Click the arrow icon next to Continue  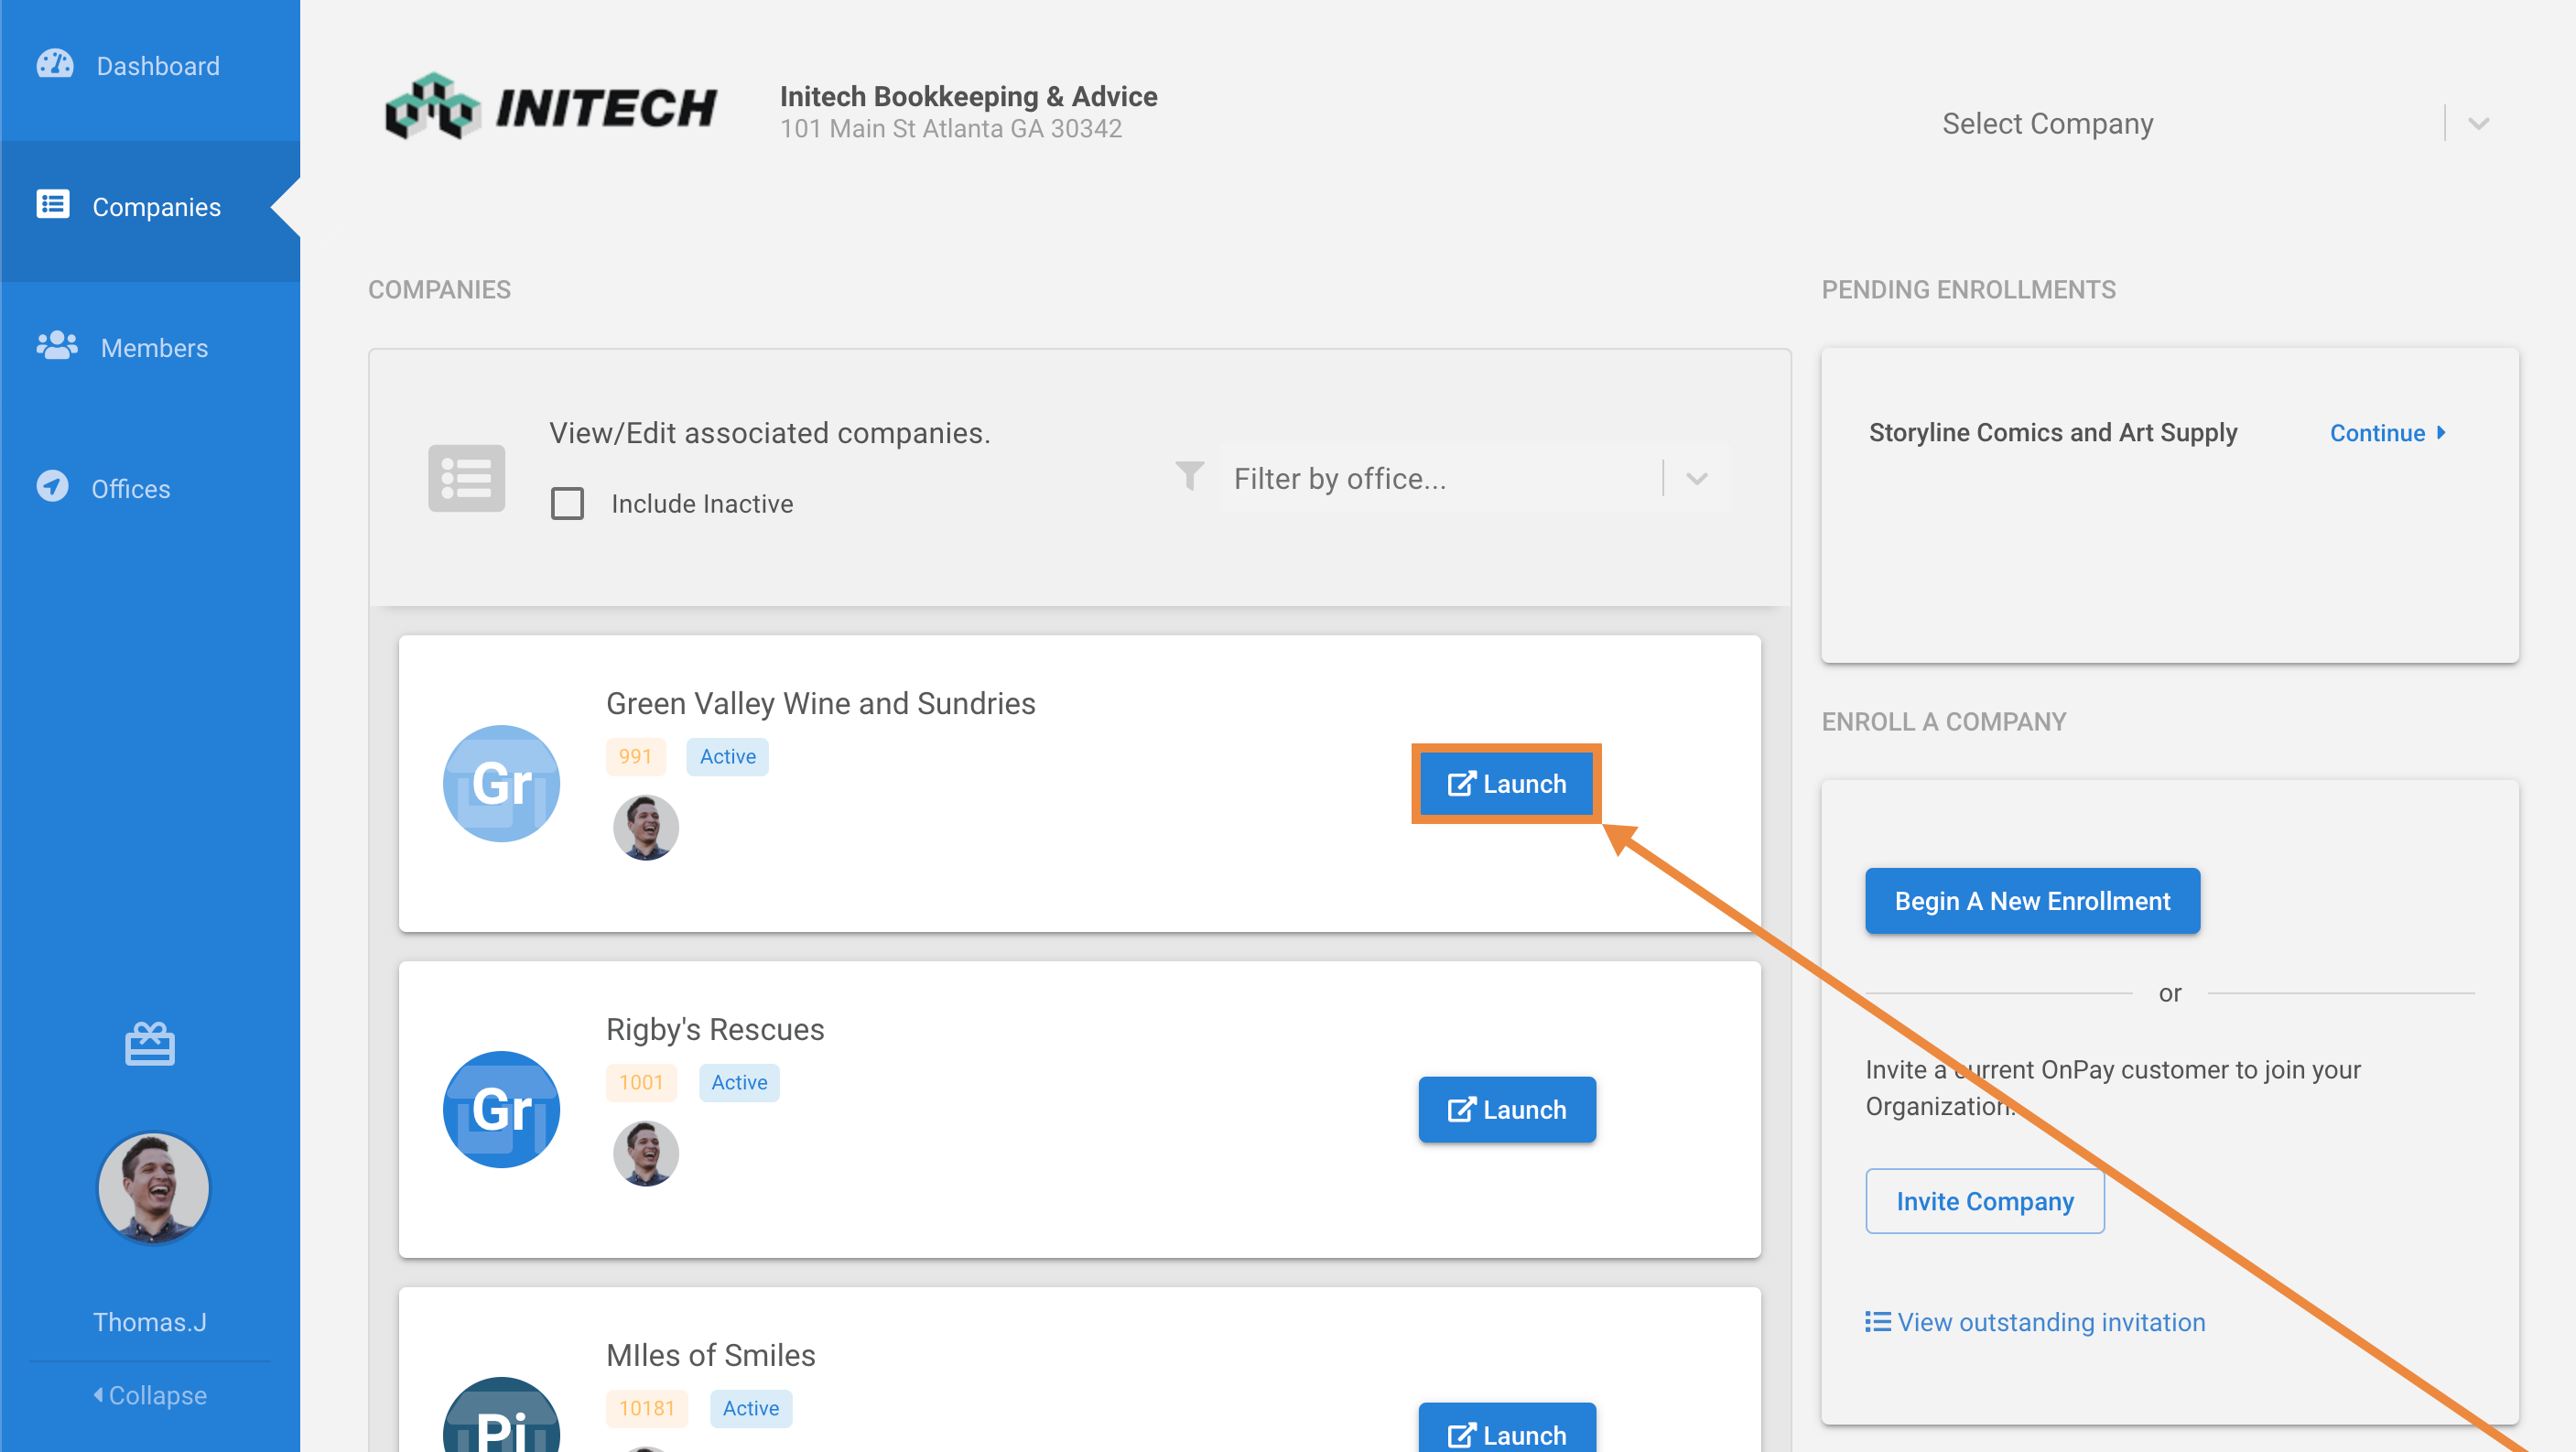point(2441,433)
